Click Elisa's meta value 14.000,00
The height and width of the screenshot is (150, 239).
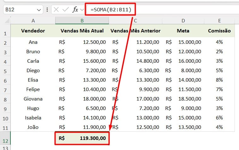183,80
